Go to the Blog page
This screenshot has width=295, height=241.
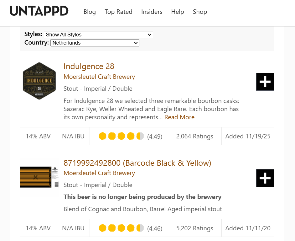(x=90, y=12)
